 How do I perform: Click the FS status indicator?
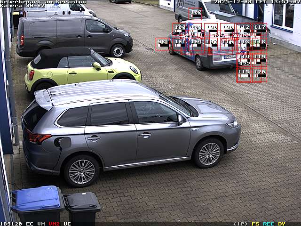coord(255,224)
